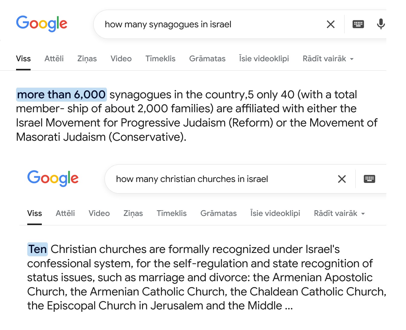The height and width of the screenshot is (330, 406).
Task: Clear the christian churches search query
Action: [x=342, y=179]
